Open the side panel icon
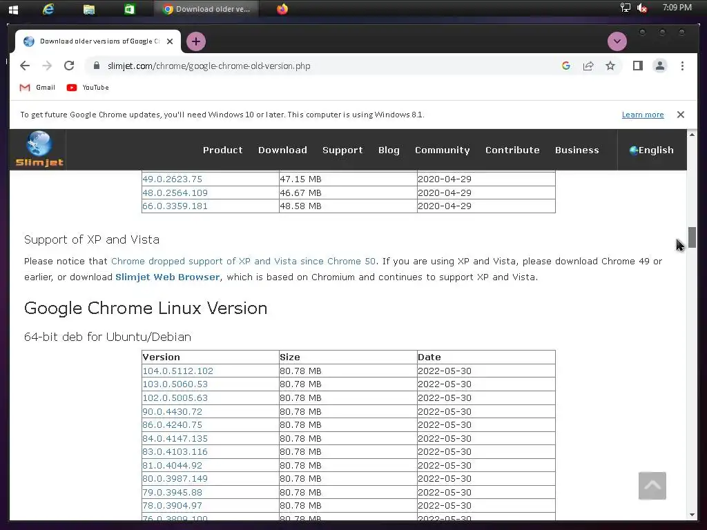The height and width of the screenshot is (530, 707). point(637,66)
